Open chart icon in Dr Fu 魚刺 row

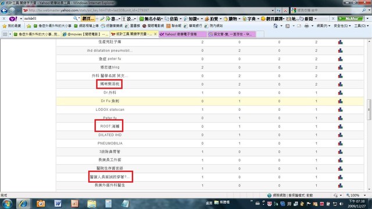(x=340, y=101)
